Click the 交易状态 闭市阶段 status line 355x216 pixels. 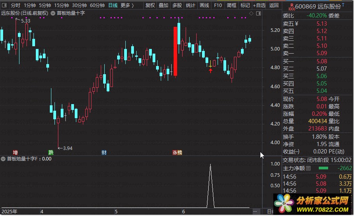click(317, 160)
